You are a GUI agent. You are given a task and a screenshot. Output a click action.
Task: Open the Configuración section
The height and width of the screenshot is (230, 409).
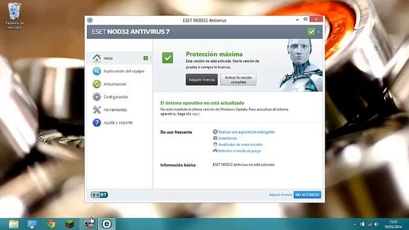pos(120,96)
